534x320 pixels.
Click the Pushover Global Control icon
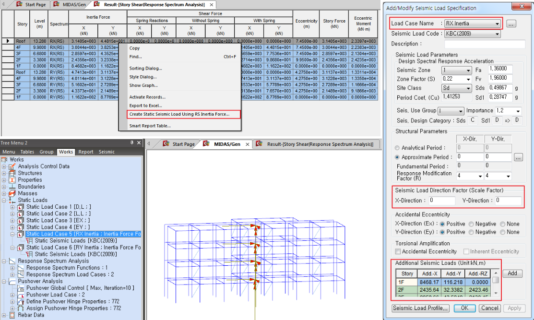pos(21,288)
